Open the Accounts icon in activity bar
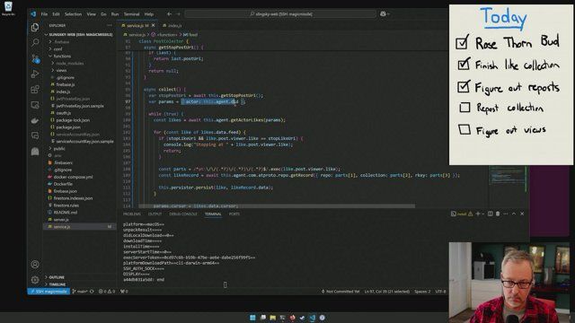The height and width of the screenshot is (323, 575). [35, 264]
